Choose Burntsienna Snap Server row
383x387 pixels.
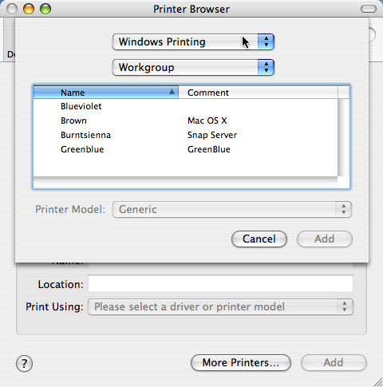coord(186,135)
